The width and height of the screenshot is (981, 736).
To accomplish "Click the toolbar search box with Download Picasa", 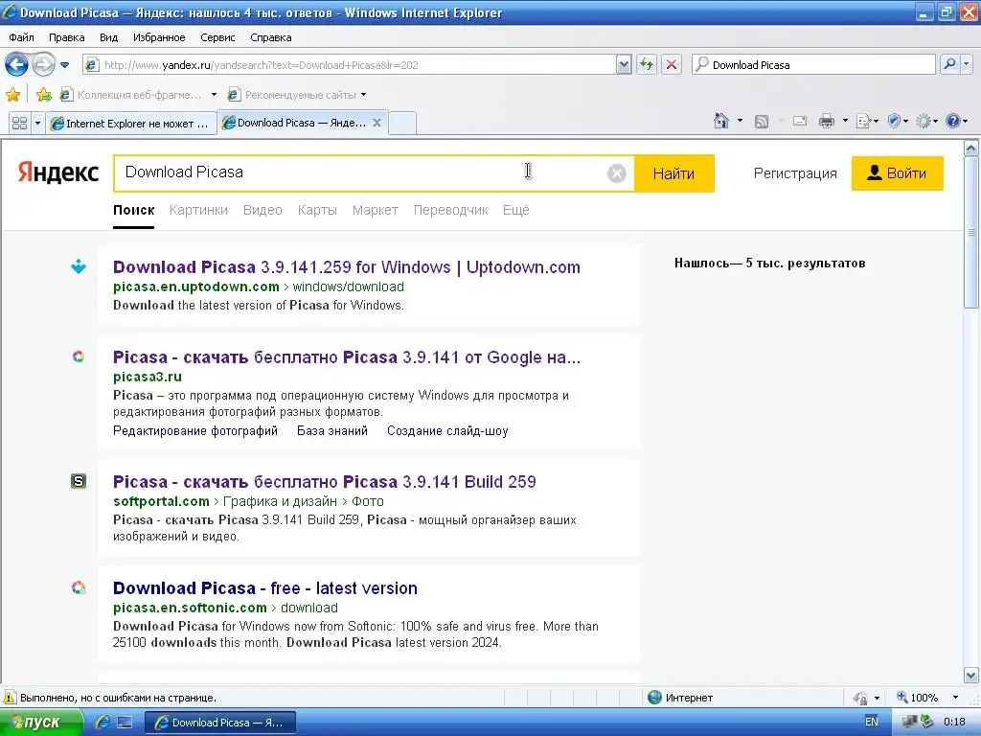I will pos(813,64).
